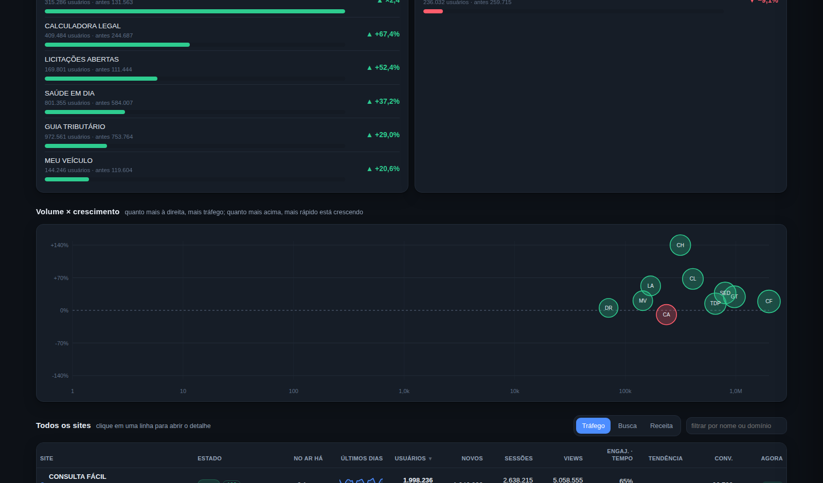Click '801.355 usuários · antes 584.007' text
Image resolution: width=823 pixels, height=483 pixels.
88,103
